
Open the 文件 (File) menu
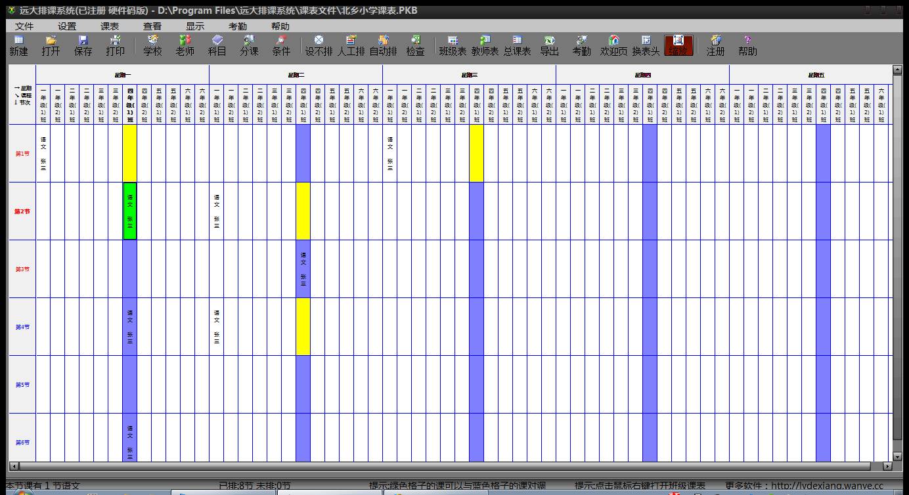click(x=24, y=26)
